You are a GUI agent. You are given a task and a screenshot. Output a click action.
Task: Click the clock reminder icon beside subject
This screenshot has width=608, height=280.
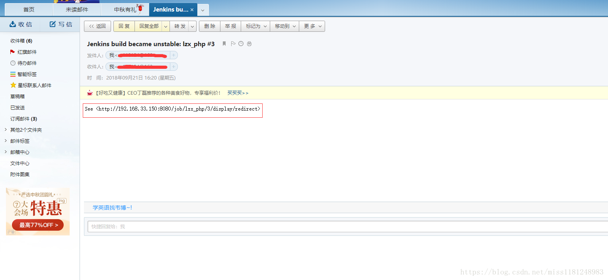pos(241,44)
